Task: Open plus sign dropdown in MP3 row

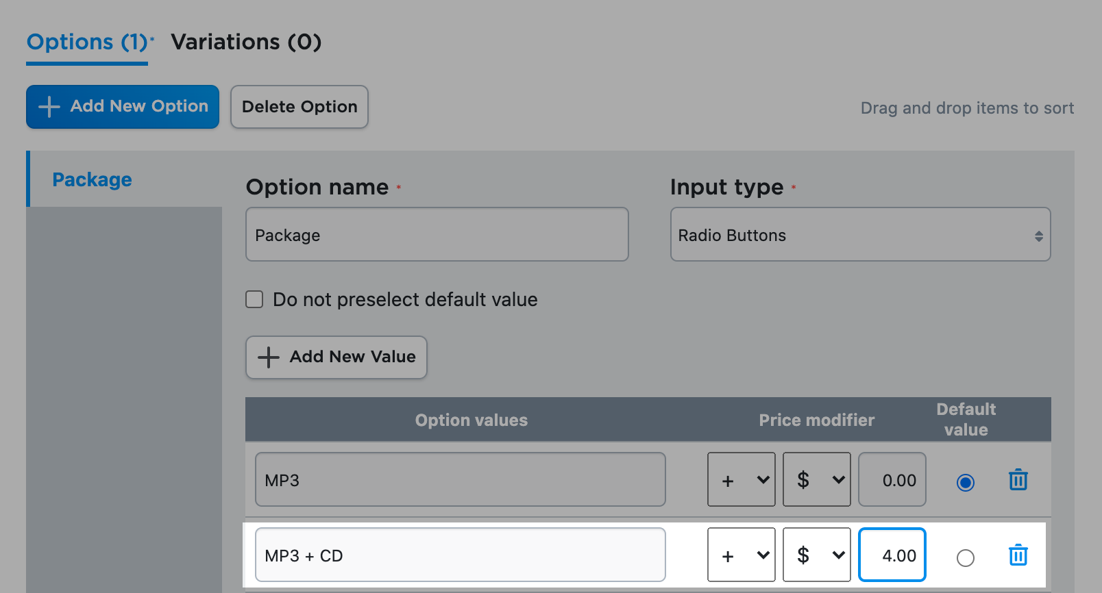Action: pyautogui.click(x=741, y=479)
